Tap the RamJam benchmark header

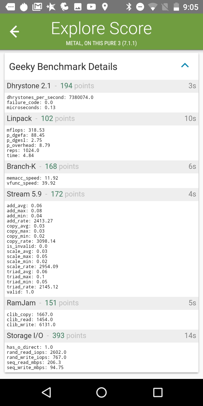[x=101, y=303]
